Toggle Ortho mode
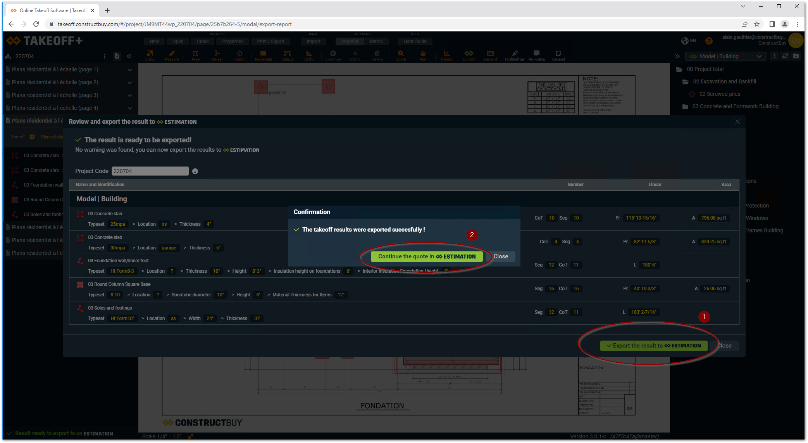This screenshot has width=808, height=443. (309, 55)
